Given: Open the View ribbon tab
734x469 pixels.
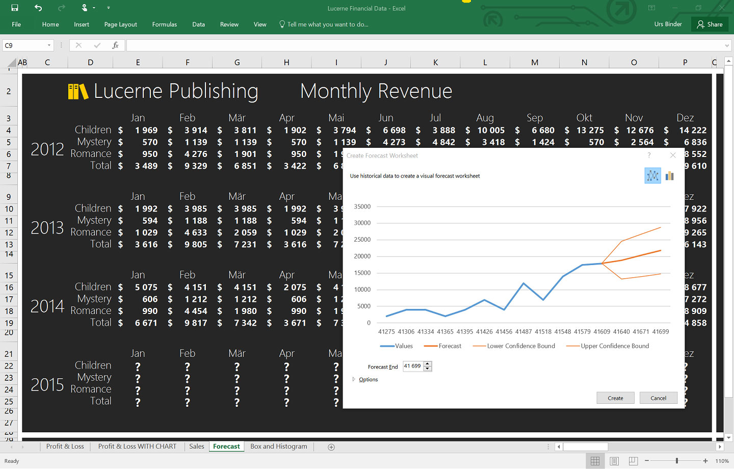Looking at the screenshot, I should point(260,24).
